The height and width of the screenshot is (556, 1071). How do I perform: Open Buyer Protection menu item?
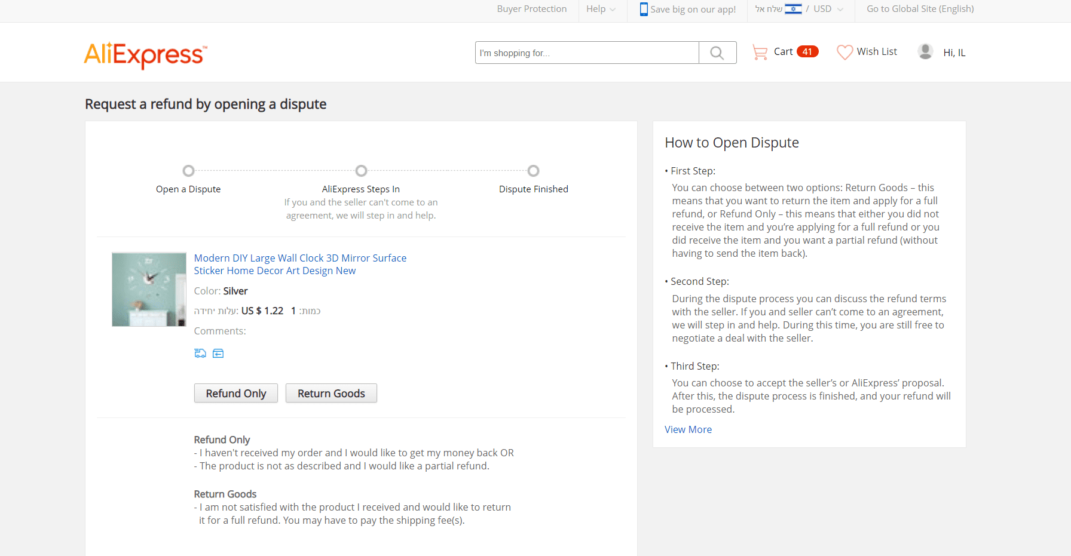click(x=532, y=9)
